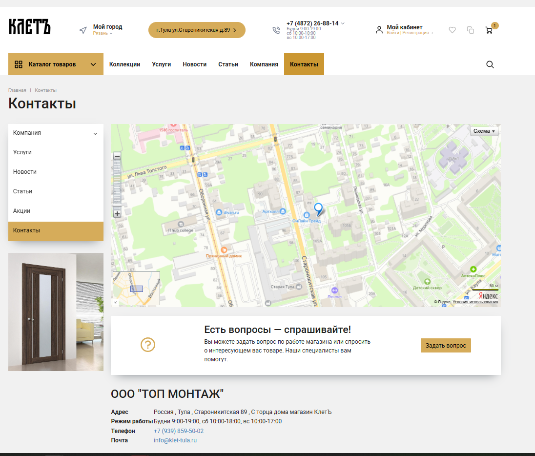Zoom out the map with minus button
535x456 pixels.
click(117, 156)
